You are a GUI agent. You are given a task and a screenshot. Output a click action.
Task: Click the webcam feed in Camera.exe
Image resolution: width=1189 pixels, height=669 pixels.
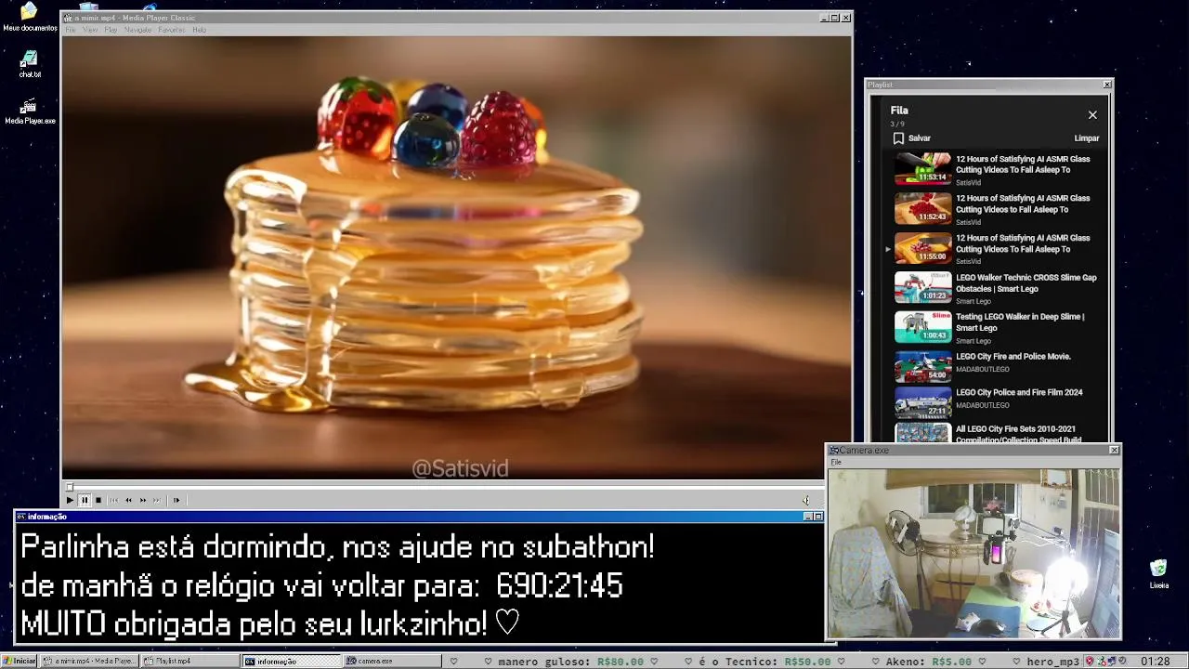click(973, 553)
